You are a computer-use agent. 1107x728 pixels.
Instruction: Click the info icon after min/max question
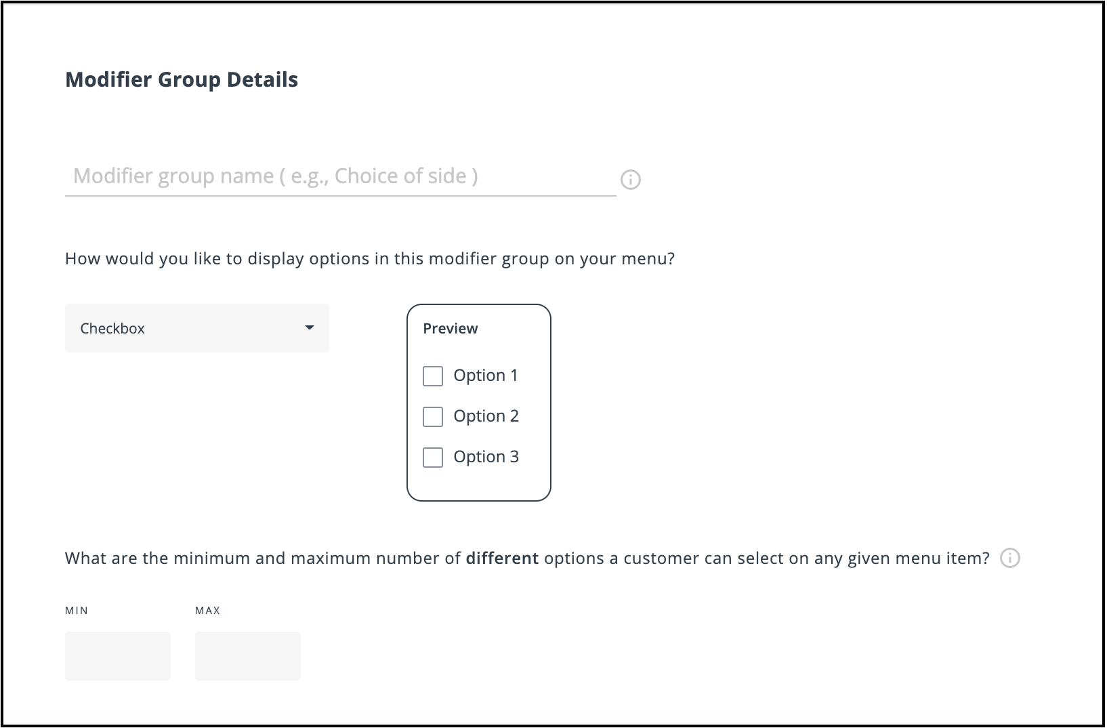point(1010,558)
